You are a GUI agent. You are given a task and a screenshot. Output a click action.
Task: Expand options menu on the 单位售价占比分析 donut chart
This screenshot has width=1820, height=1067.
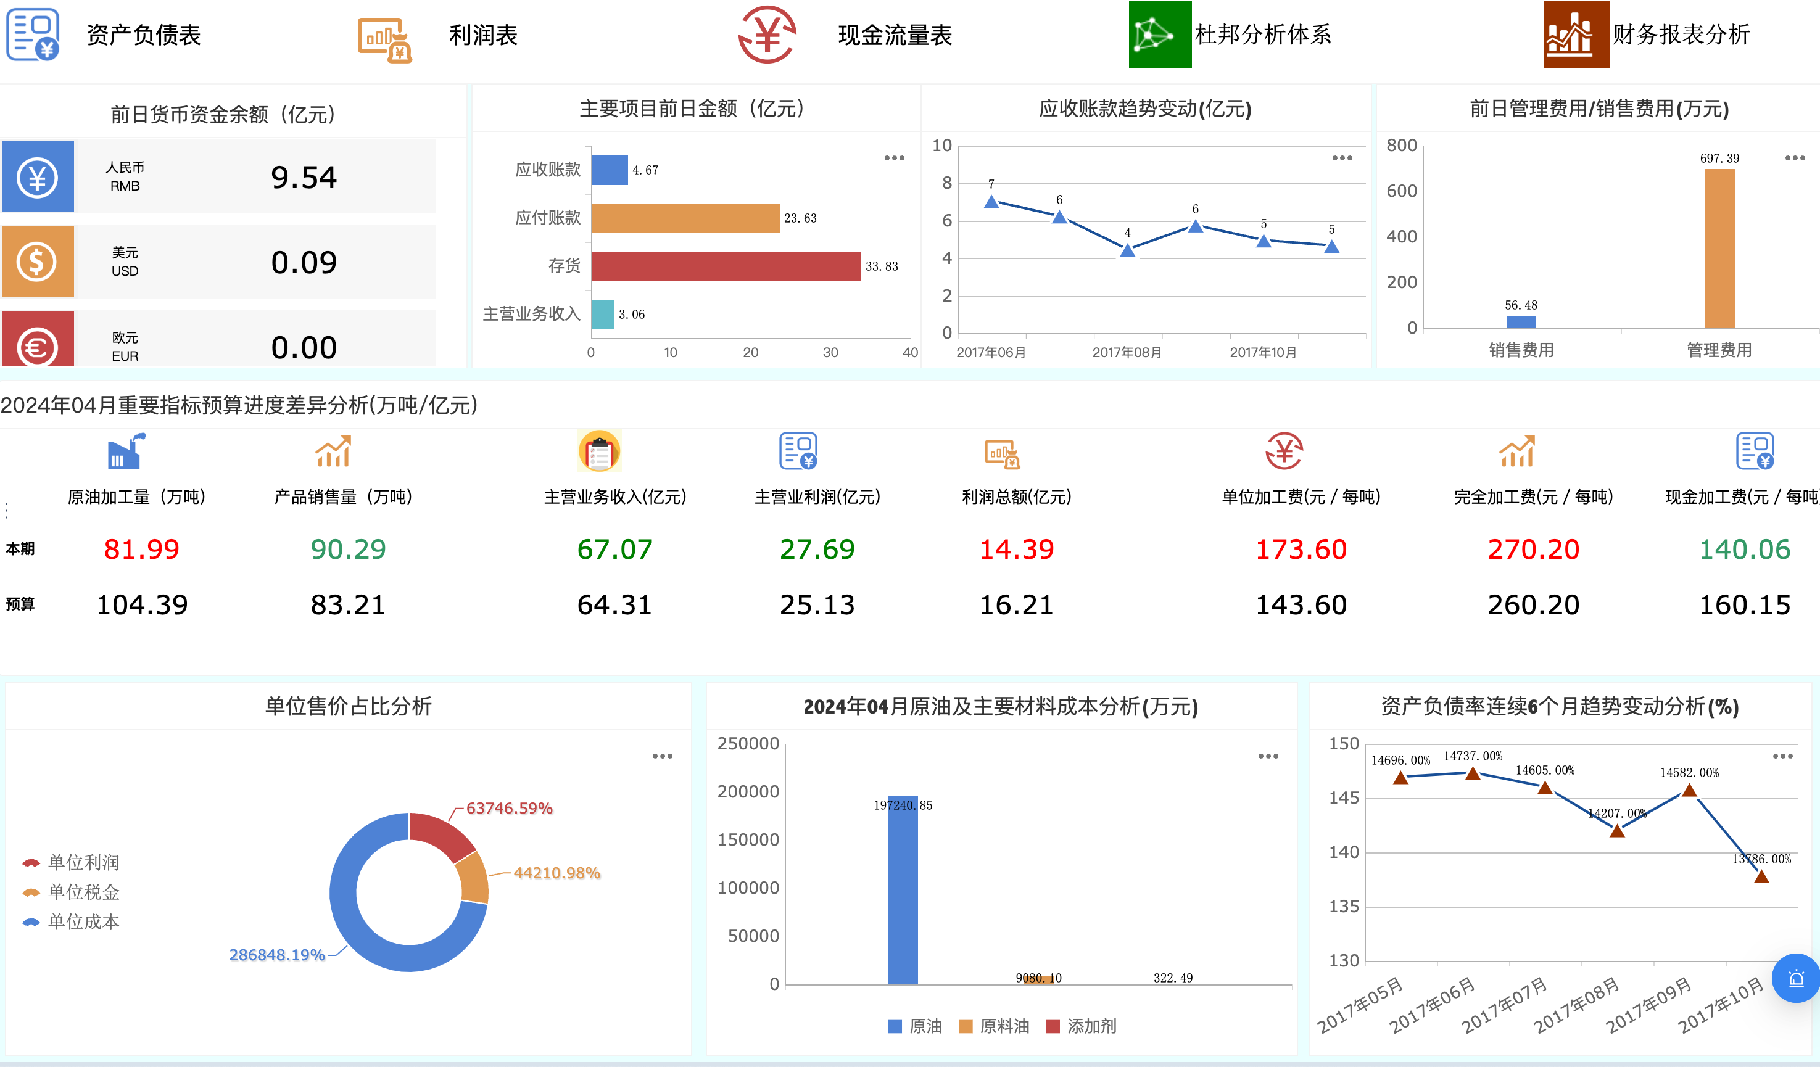pyautogui.click(x=662, y=756)
